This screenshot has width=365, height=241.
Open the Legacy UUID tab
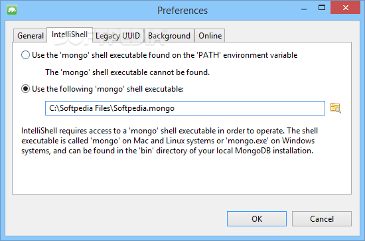pos(117,36)
